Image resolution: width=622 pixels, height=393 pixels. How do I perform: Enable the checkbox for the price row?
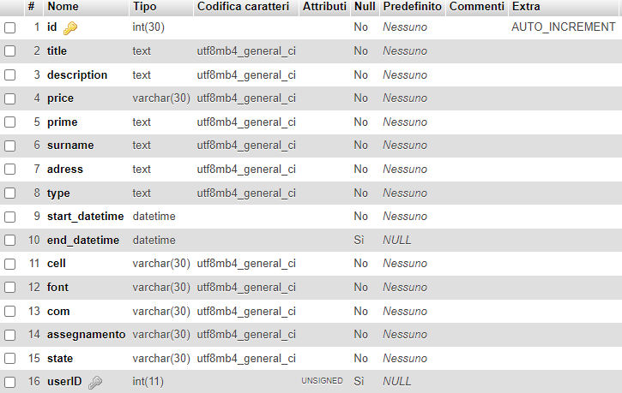pyautogui.click(x=10, y=98)
